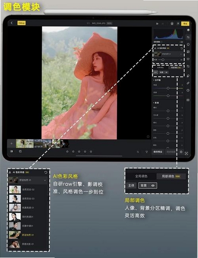Screen dimensions: 198x258
Task: Select the 局部调色 tab on the tablet panel
Action: pos(175,68)
